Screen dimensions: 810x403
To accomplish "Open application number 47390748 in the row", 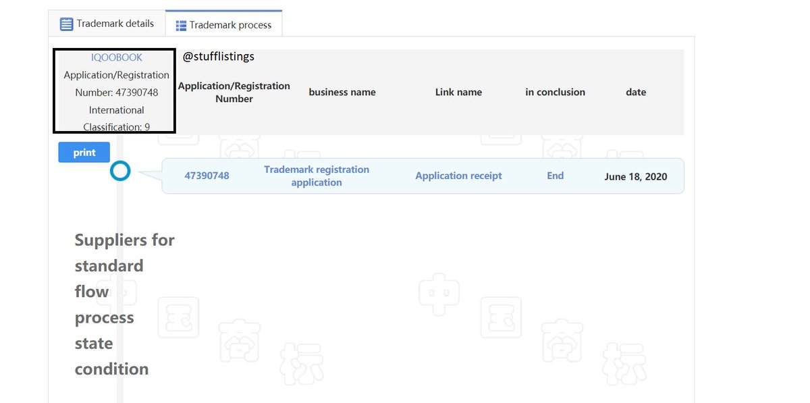I will click(x=207, y=176).
